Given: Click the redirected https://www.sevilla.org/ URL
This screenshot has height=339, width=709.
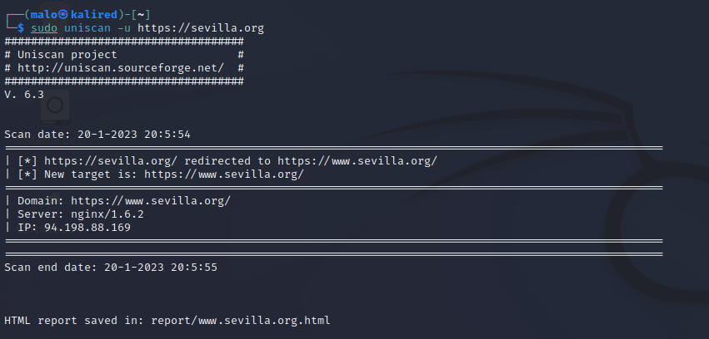Looking at the screenshot, I should click(357, 160).
